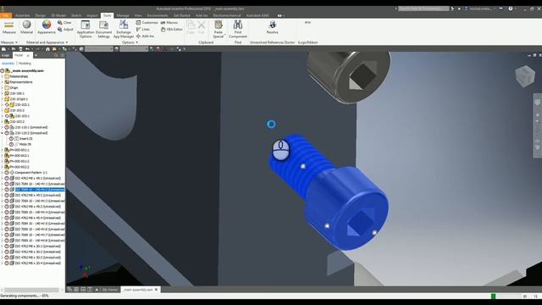Expand the Representations folder node
The width and height of the screenshot is (542, 305).
[x=2, y=82]
